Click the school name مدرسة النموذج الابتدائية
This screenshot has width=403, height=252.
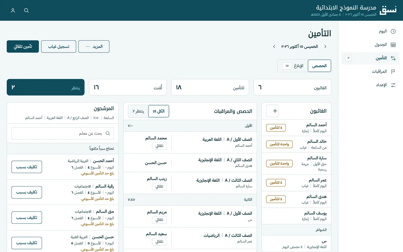[x=346, y=7]
